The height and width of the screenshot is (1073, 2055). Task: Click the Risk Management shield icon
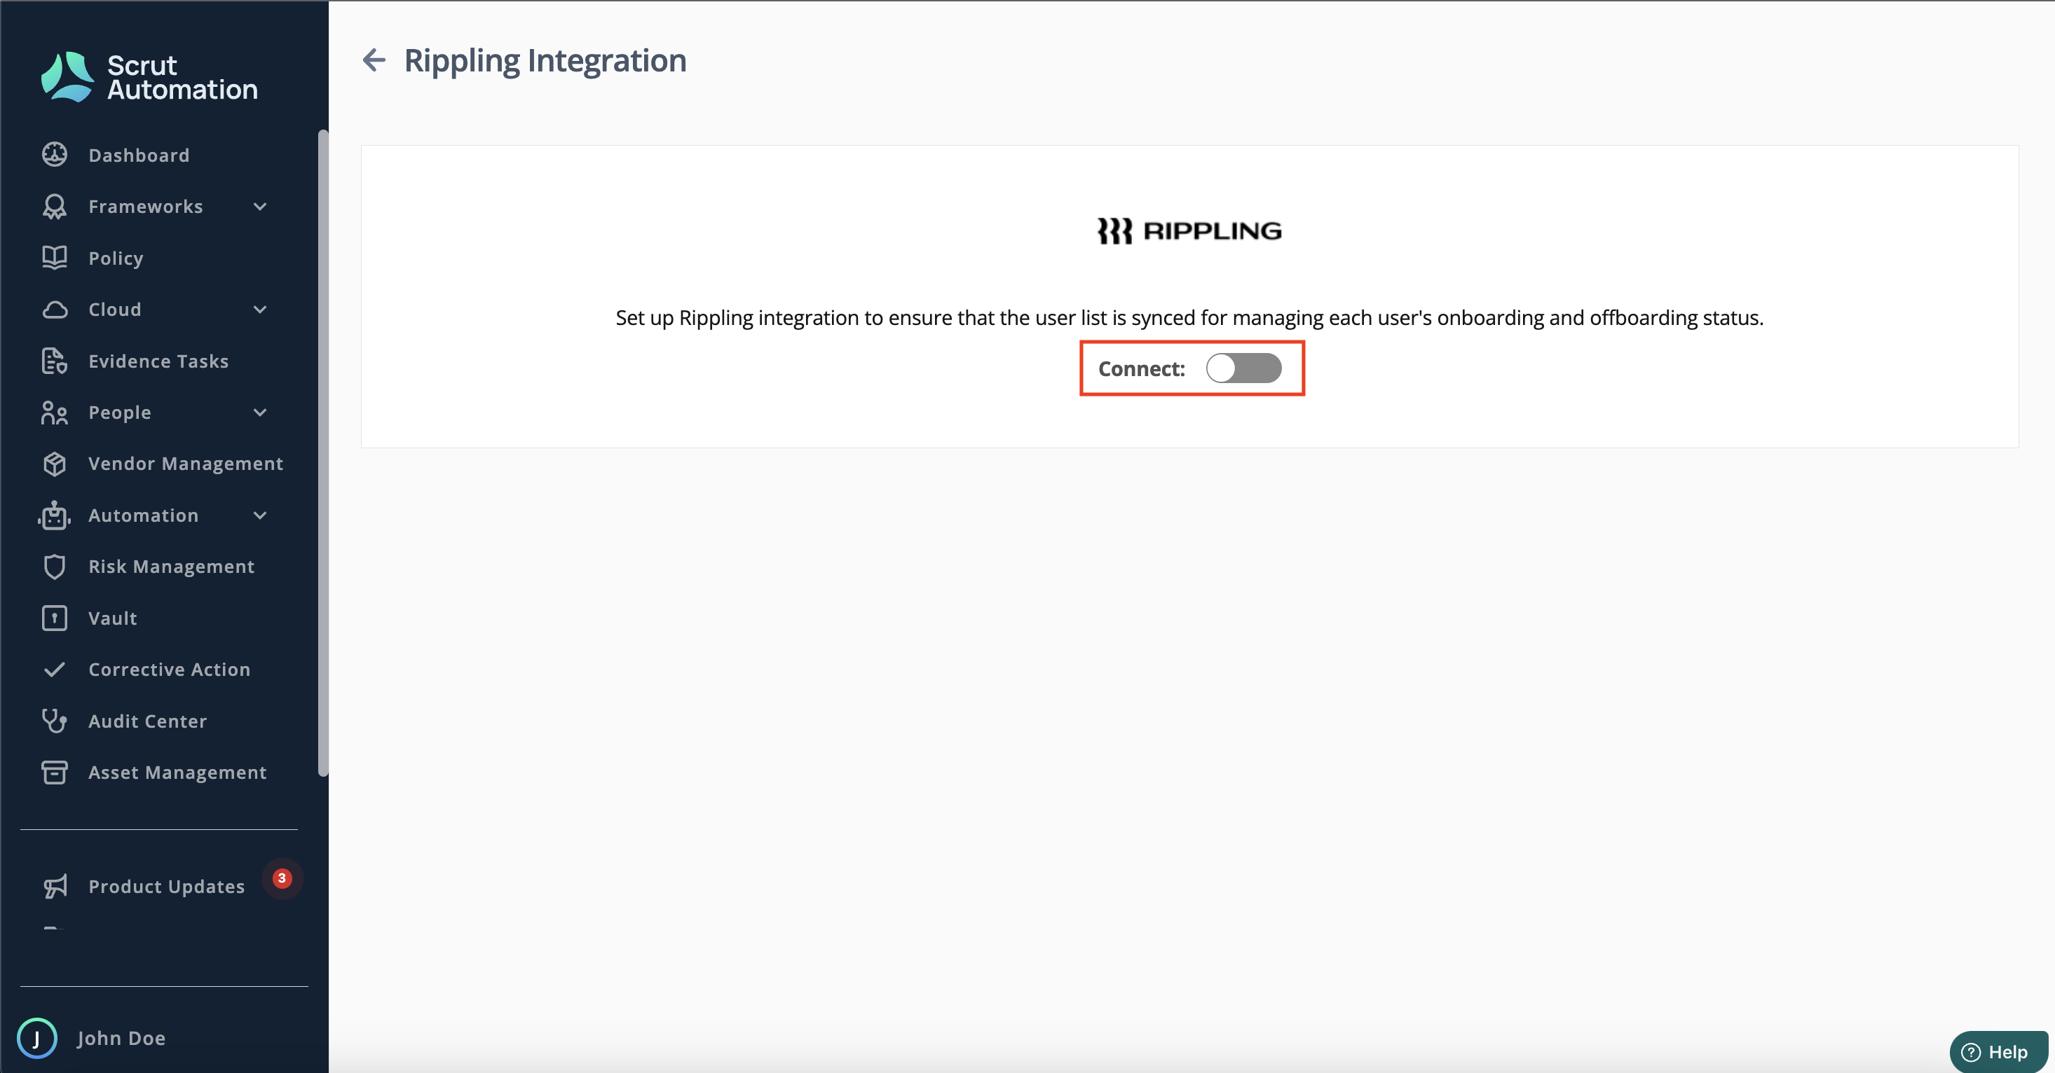(x=54, y=567)
